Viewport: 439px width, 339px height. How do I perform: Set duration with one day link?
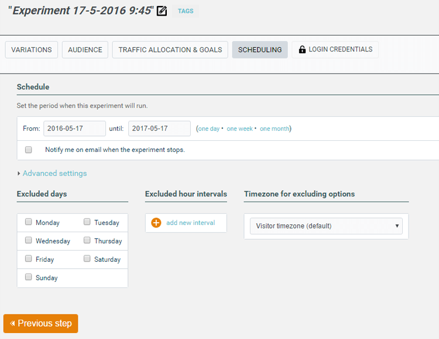[209, 129]
